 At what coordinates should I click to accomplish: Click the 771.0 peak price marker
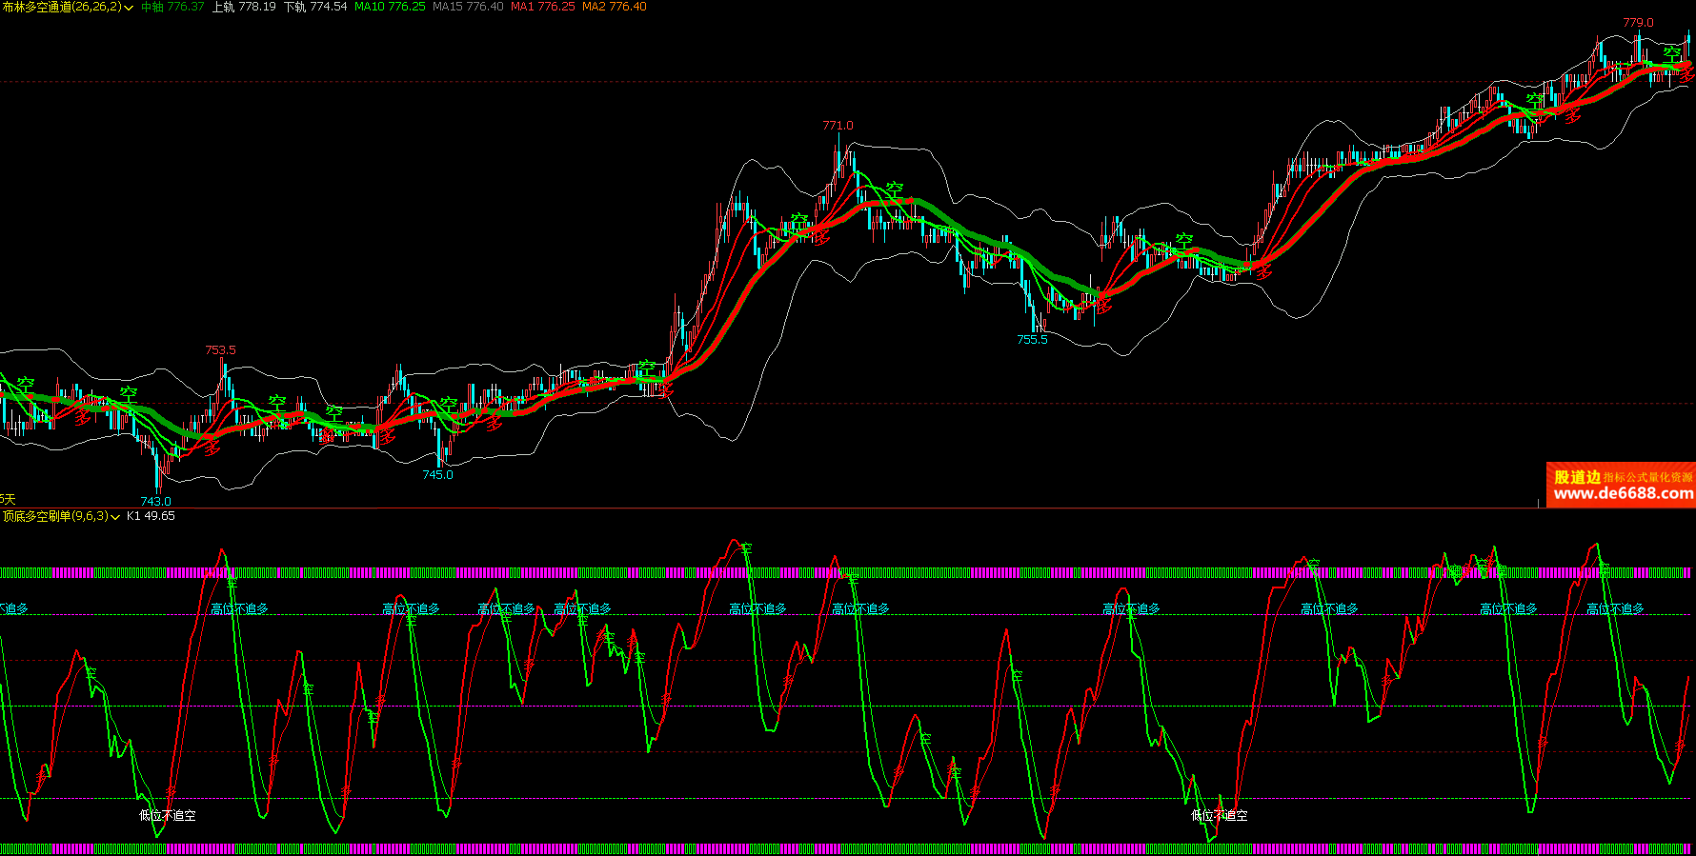(838, 126)
